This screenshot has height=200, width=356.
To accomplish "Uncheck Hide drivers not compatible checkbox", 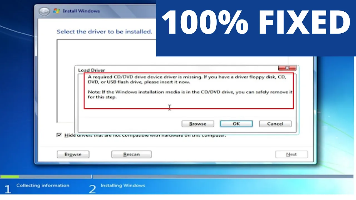I will 59,135.
